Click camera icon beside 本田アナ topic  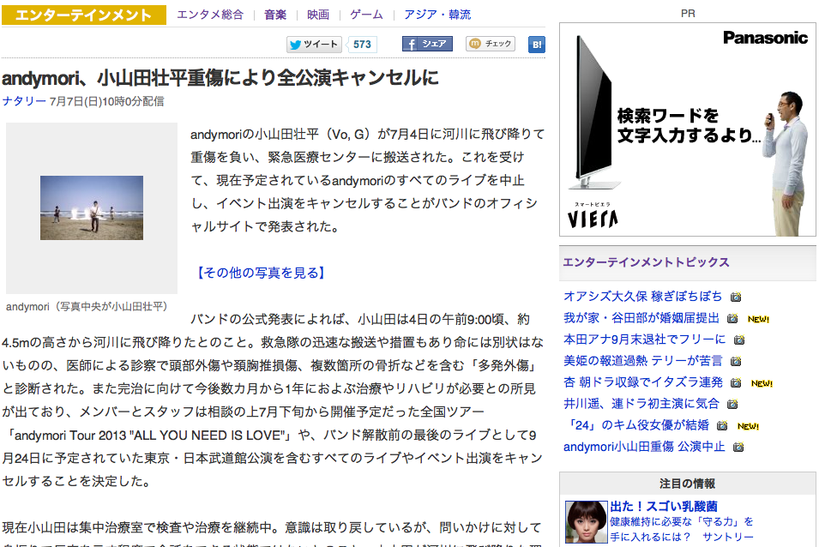tap(739, 340)
